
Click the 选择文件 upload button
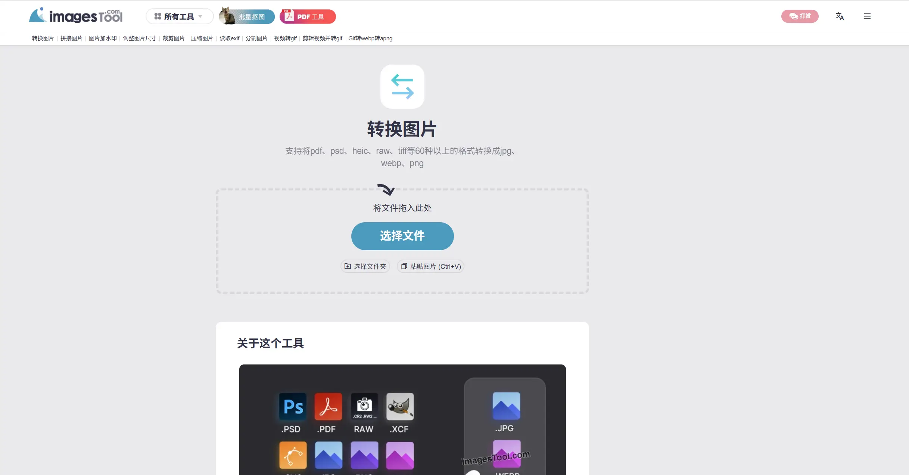[402, 236]
